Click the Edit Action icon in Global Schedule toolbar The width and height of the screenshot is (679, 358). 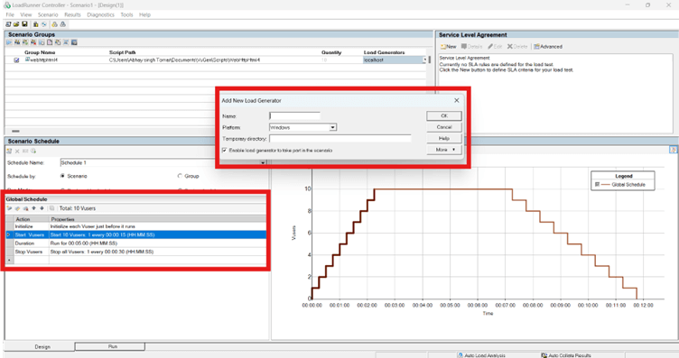click(x=17, y=208)
